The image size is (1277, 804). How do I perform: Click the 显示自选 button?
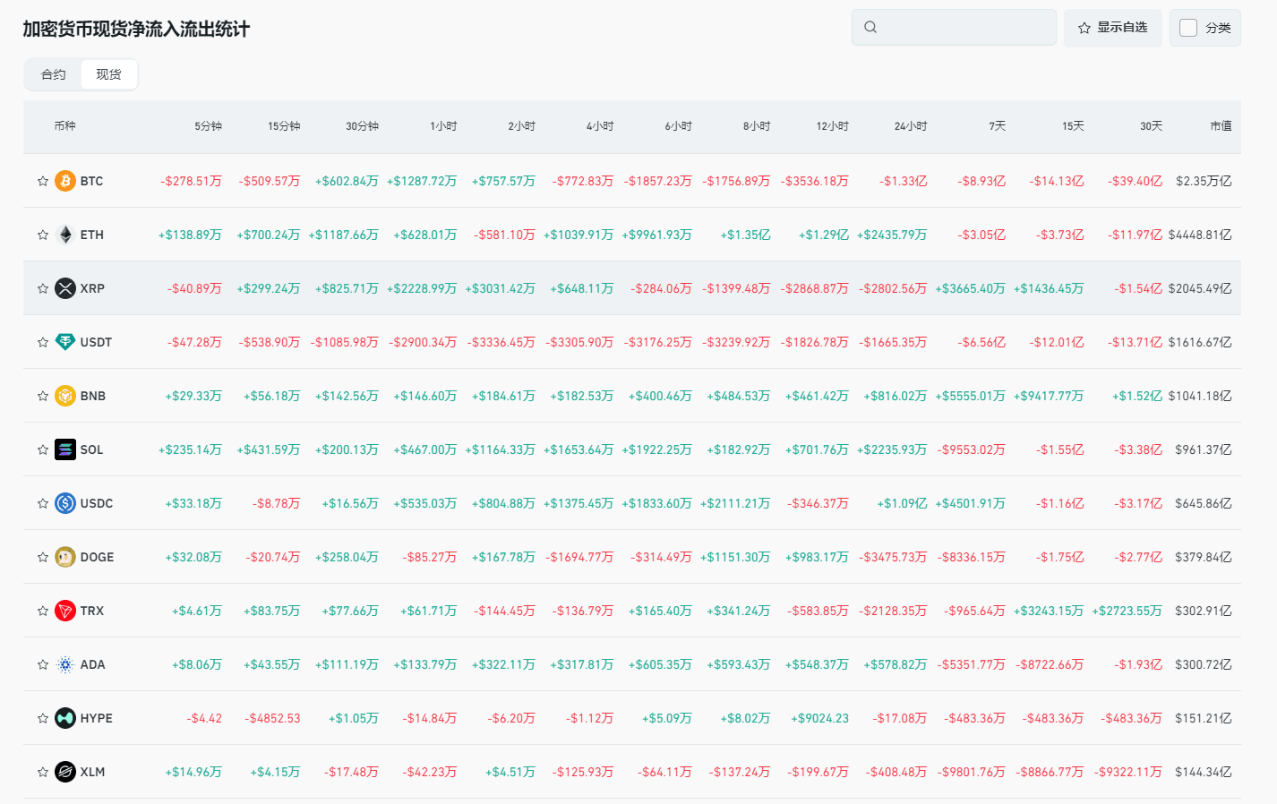click(1113, 28)
